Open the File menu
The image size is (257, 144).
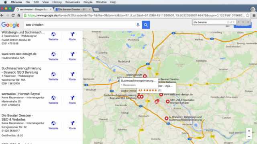(28, 2)
